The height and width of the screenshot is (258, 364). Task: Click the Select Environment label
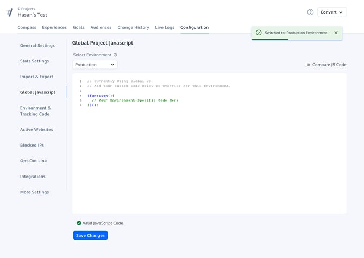(x=92, y=55)
